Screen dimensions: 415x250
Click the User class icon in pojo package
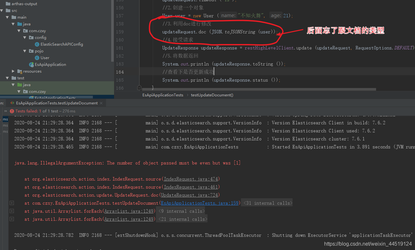click(37, 58)
